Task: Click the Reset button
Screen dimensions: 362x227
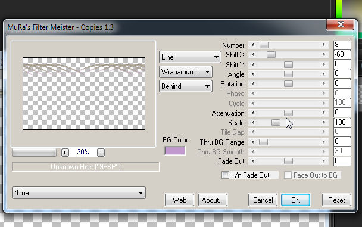Action: (x=336, y=200)
